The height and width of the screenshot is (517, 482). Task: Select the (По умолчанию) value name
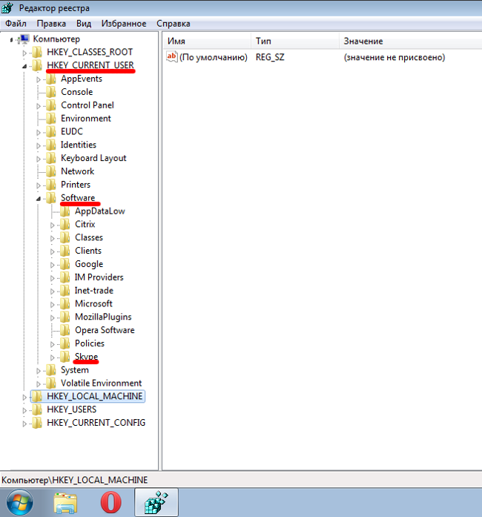coord(214,57)
